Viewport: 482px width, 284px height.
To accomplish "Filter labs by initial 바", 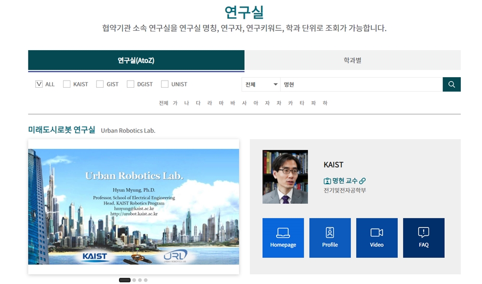I will pos(233,103).
